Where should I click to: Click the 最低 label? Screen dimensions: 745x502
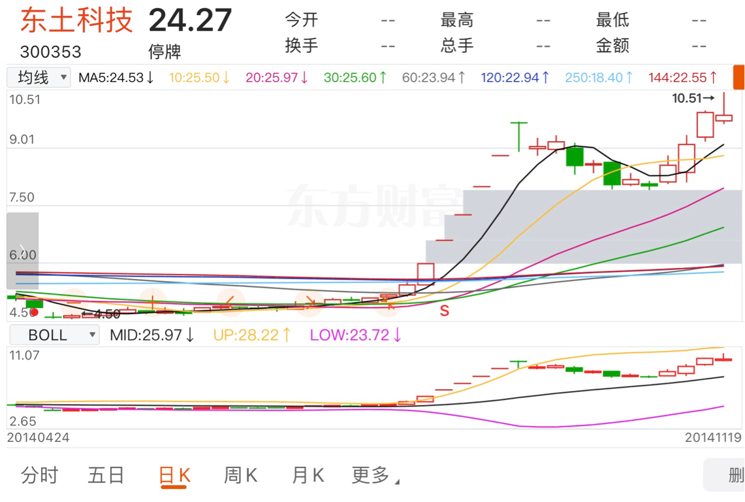[x=612, y=20]
